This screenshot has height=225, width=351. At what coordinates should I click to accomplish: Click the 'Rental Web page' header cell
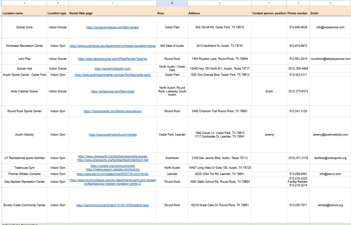point(113,11)
